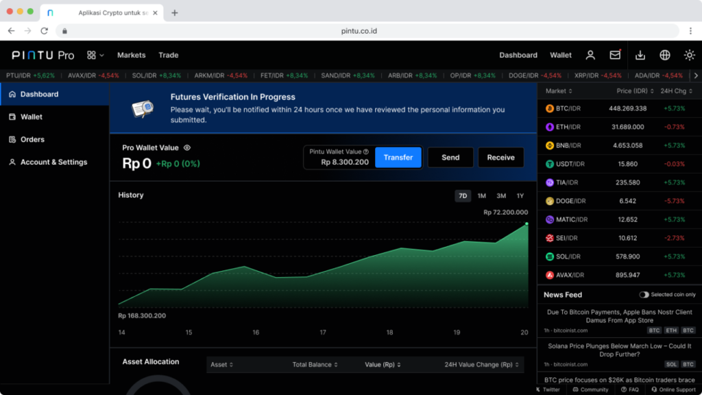Screen dimensions: 702x395
Task: Sort market list by 24H Chg
Action: (x=677, y=91)
